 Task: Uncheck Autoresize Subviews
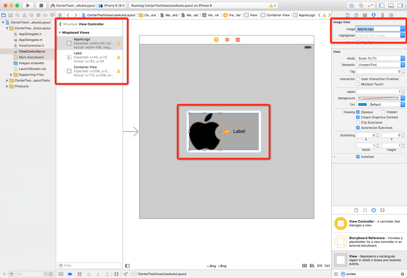coord(358,128)
